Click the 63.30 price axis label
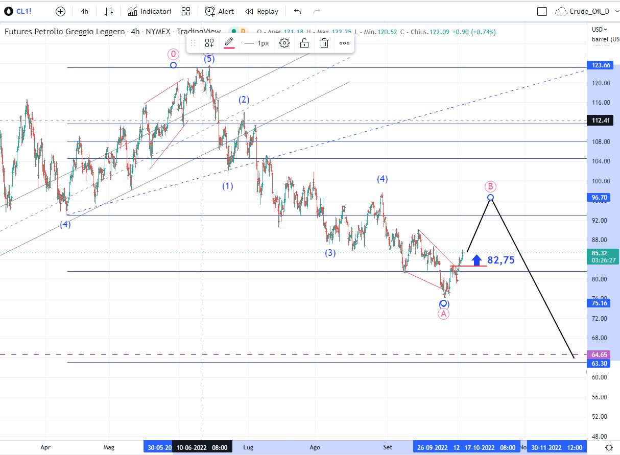The height and width of the screenshot is (455, 620). [599, 364]
